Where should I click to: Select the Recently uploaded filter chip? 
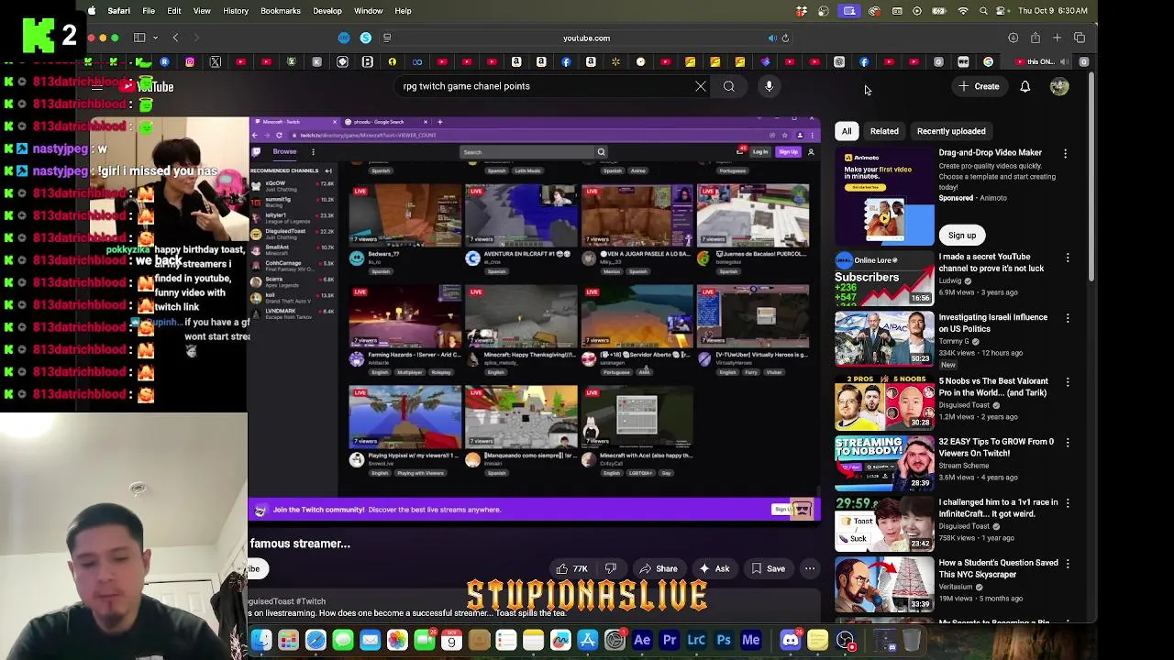pos(951,131)
